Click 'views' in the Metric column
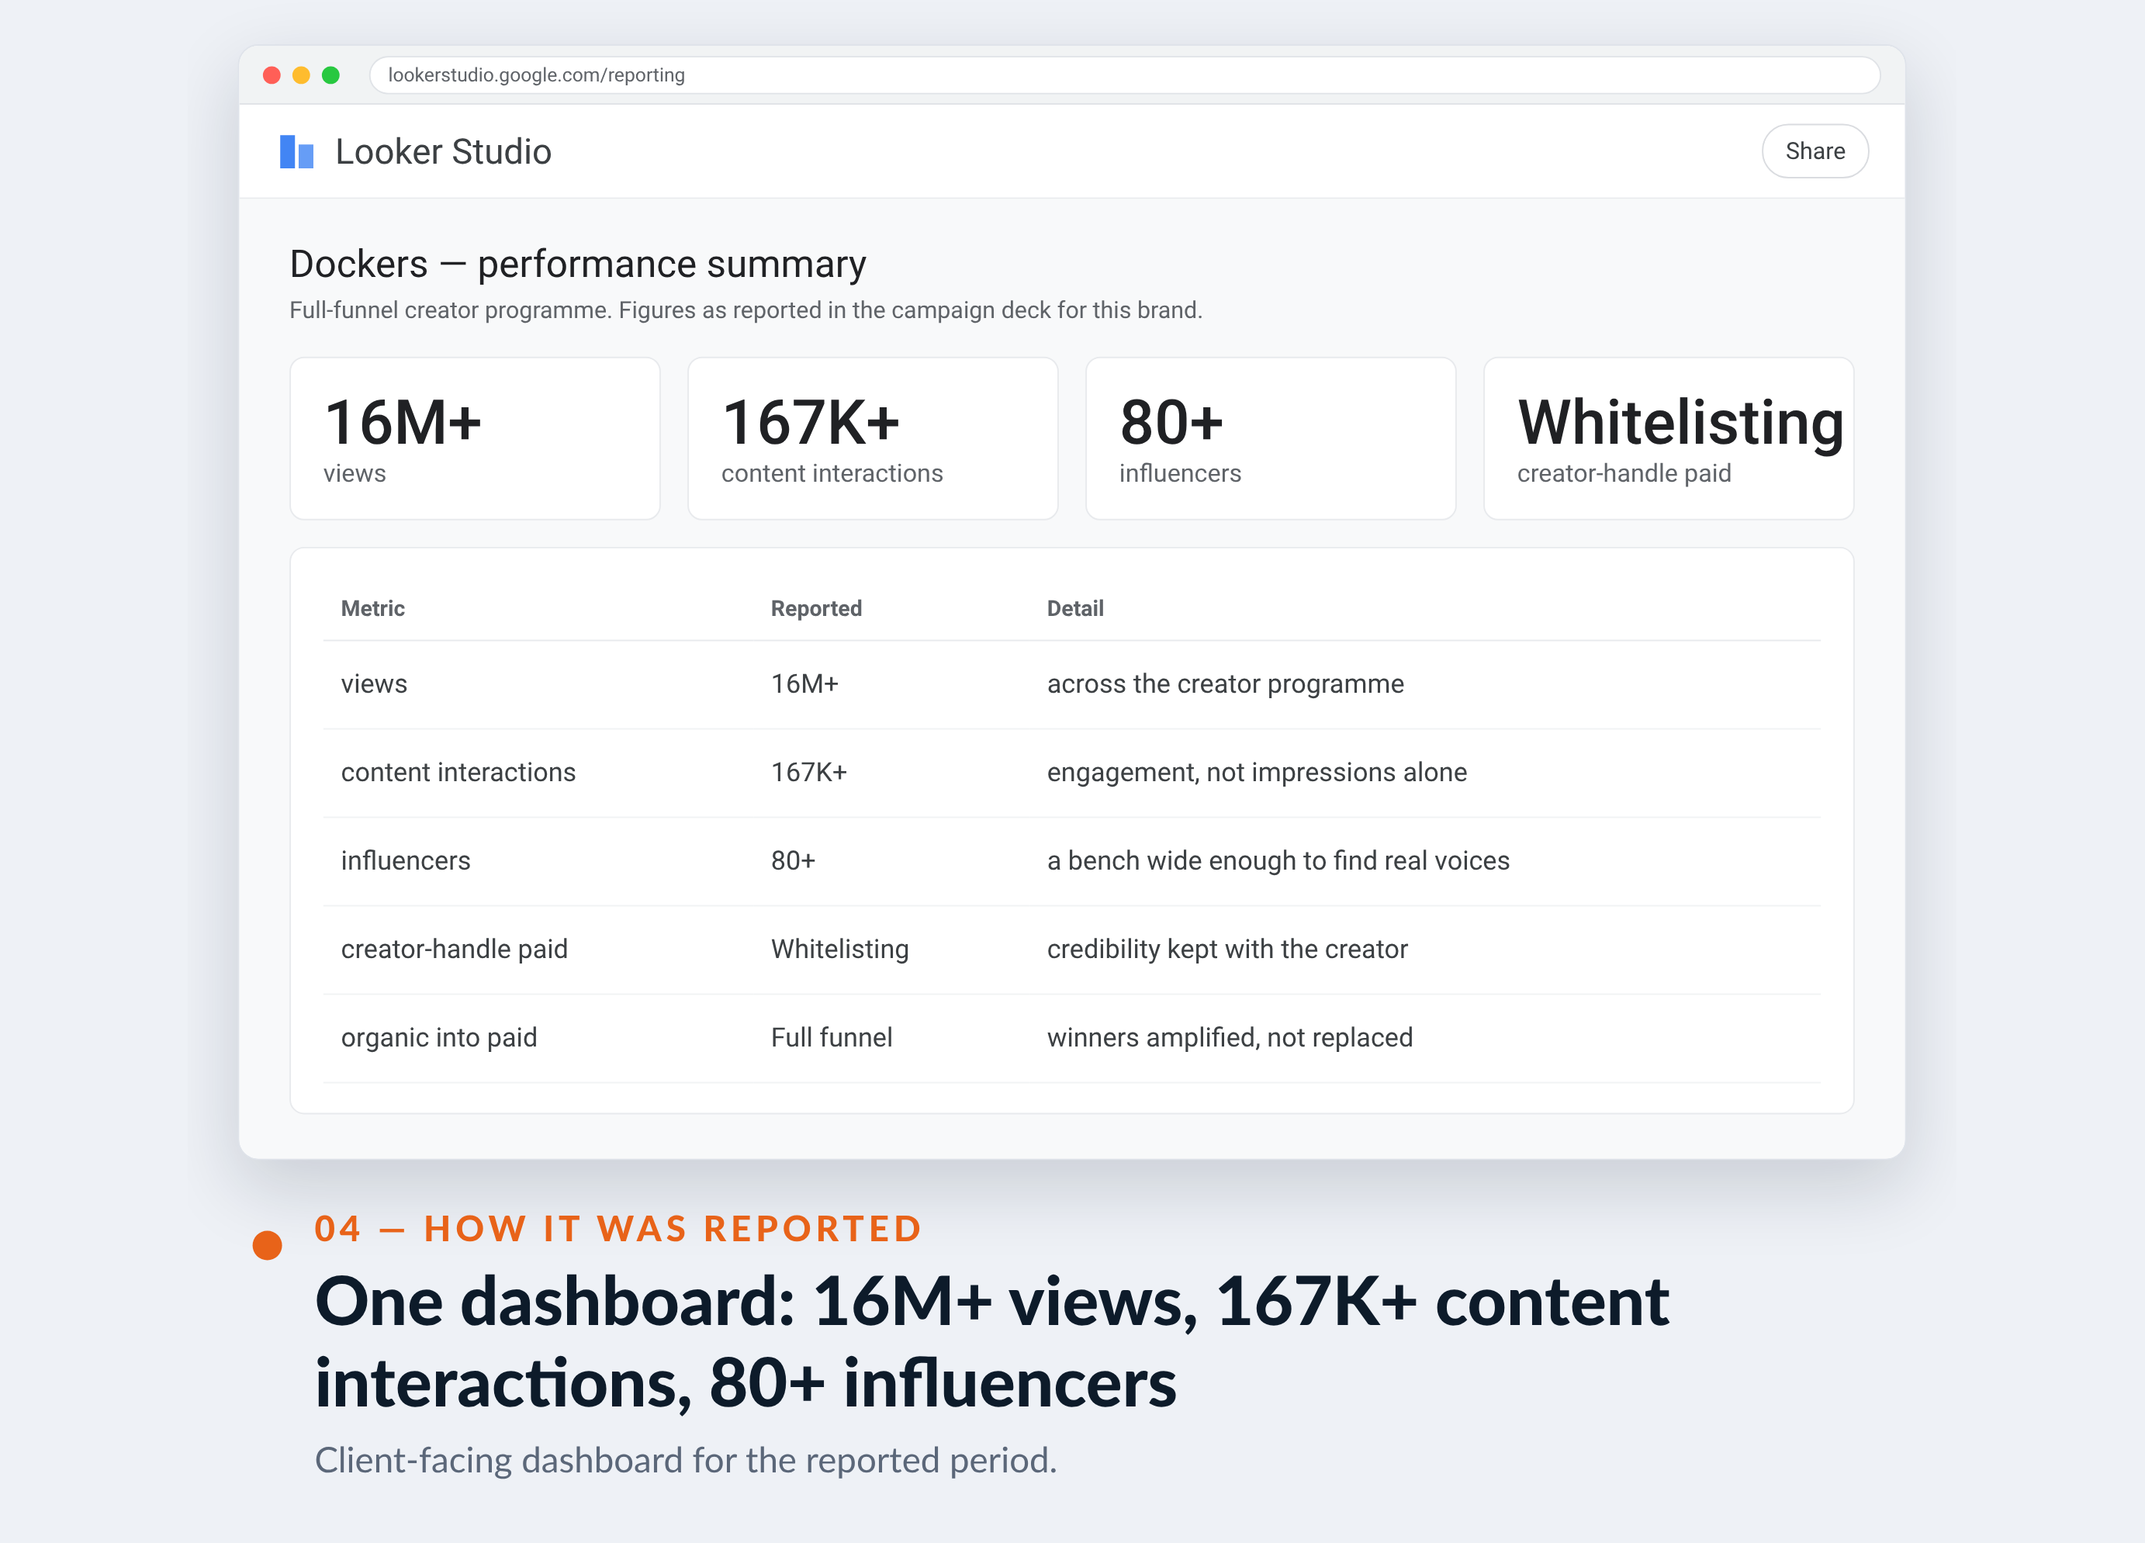The width and height of the screenshot is (2145, 1543). [374, 684]
